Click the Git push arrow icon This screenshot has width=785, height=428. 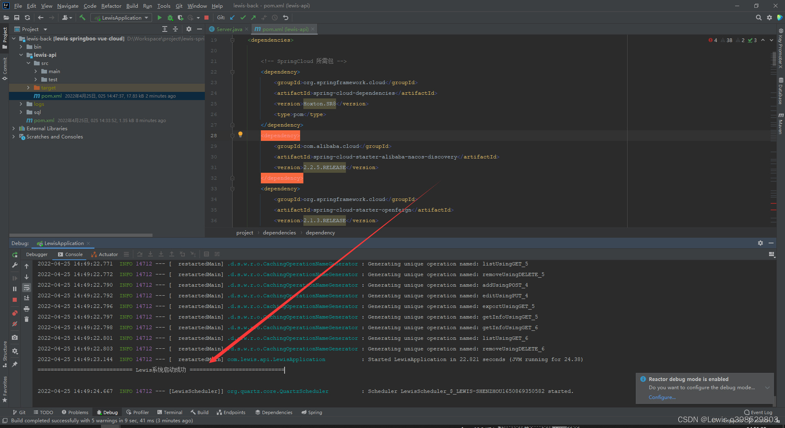point(253,18)
